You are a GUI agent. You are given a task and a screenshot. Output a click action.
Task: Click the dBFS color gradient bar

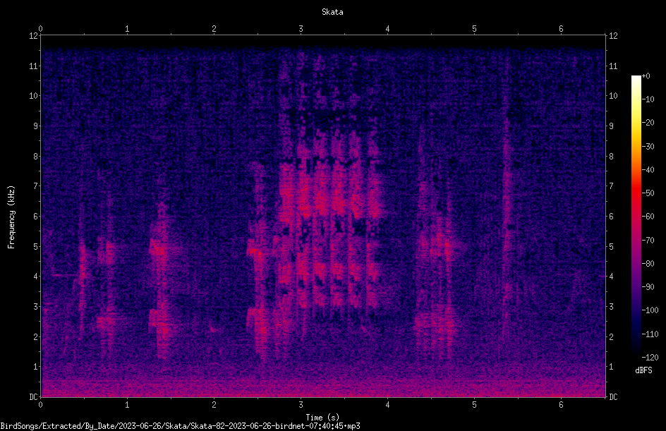tap(636, 217)
